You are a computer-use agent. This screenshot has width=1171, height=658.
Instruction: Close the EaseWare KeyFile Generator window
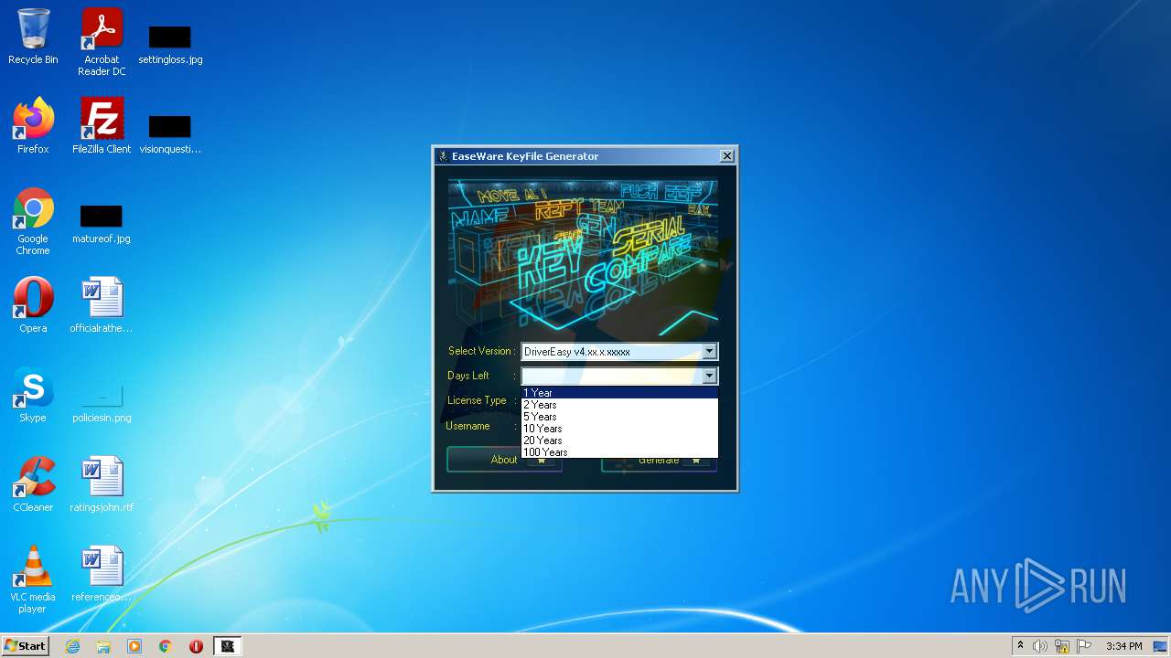click(x=727, y=156)
